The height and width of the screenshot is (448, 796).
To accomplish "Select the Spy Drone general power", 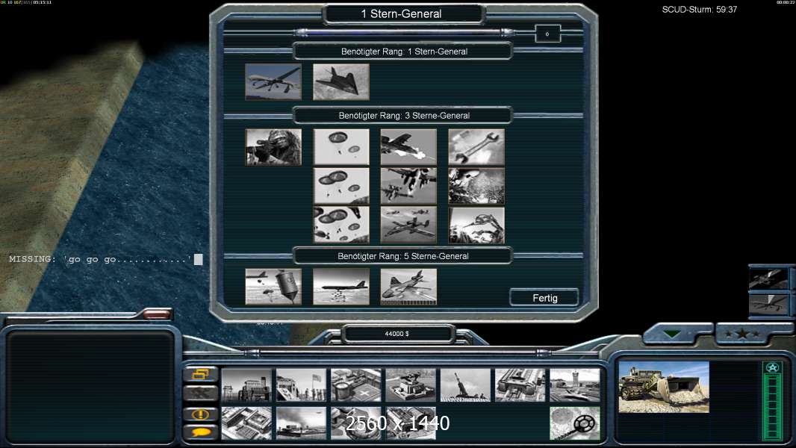I will point(273,81).
